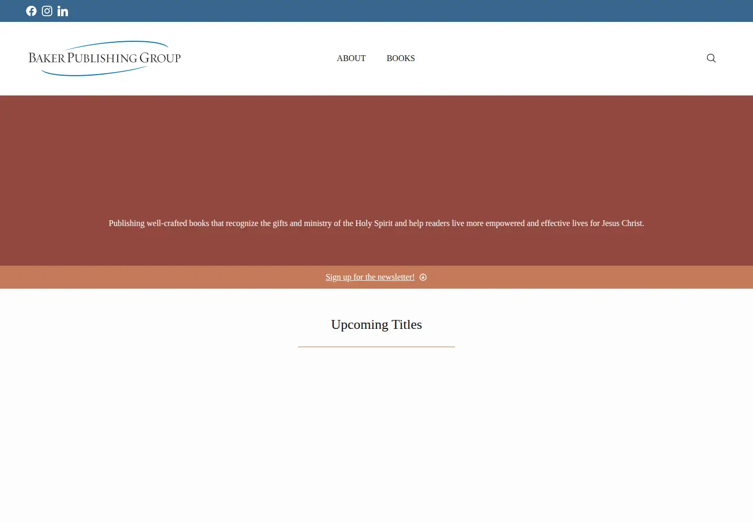
Task: Click the "Publishing well-crafted books" tagline text
Action: point(376,223)
